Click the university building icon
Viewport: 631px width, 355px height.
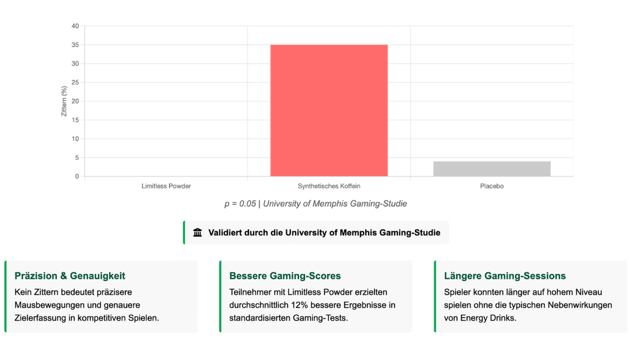(x=197, y=232)
